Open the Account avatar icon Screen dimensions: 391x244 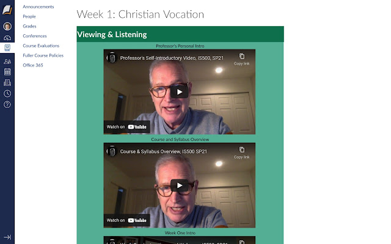pyautogui.click(x=7, y=26)
